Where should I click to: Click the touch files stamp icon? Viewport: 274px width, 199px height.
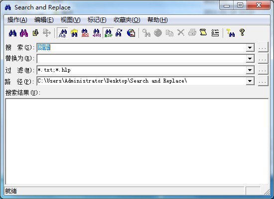click(35, 33)
